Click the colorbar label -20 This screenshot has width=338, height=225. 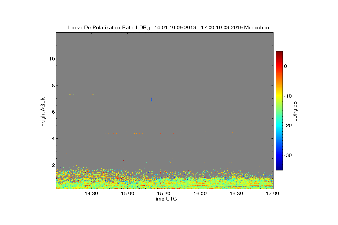point(288,126)
